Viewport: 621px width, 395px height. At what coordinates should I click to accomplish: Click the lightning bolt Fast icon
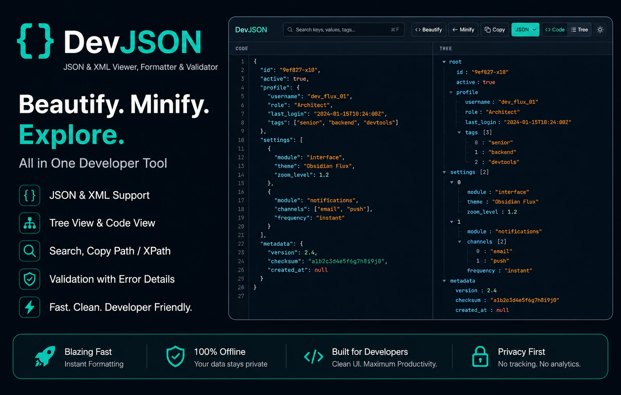[x=30, y=307]
